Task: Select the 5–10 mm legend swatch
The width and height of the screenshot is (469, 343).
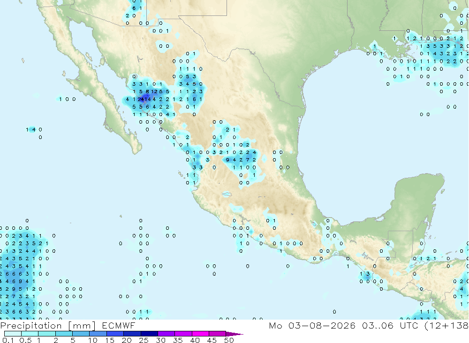Action: [x=81, y=334]
